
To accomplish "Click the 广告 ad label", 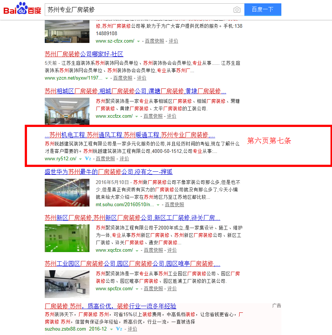I will tap(277, 305).
